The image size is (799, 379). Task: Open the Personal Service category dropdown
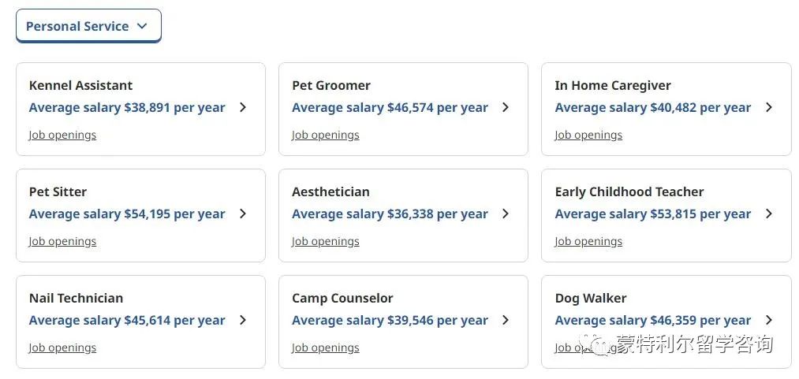click(x=88, y=26)
